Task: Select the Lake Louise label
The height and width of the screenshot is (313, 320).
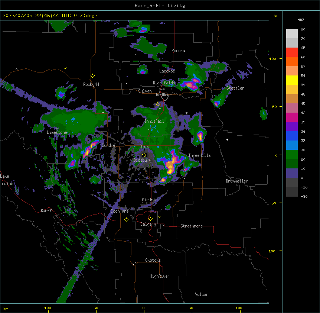Action: [x=7, y=180]
